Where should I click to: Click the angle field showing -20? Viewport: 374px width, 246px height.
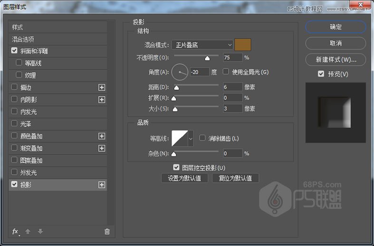click(x=200, y=72)
